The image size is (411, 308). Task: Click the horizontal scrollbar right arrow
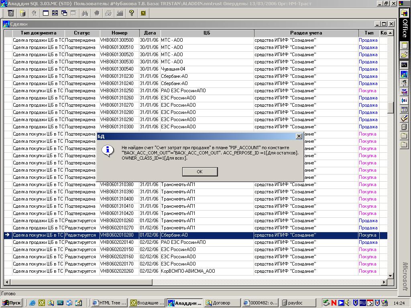(384, 282)
